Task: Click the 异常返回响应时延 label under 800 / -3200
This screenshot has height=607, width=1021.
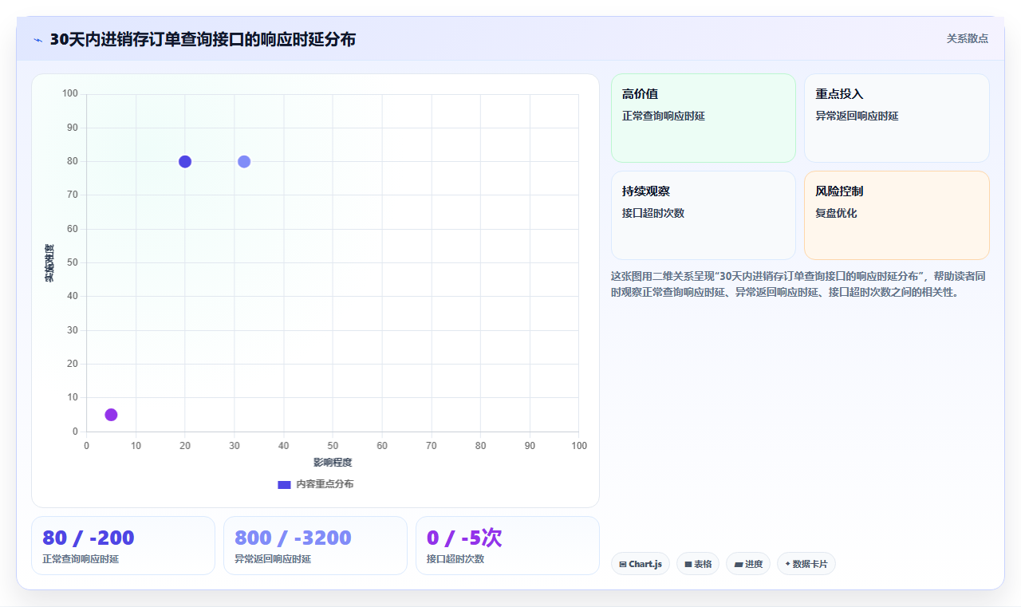Action: pos(273,559)
